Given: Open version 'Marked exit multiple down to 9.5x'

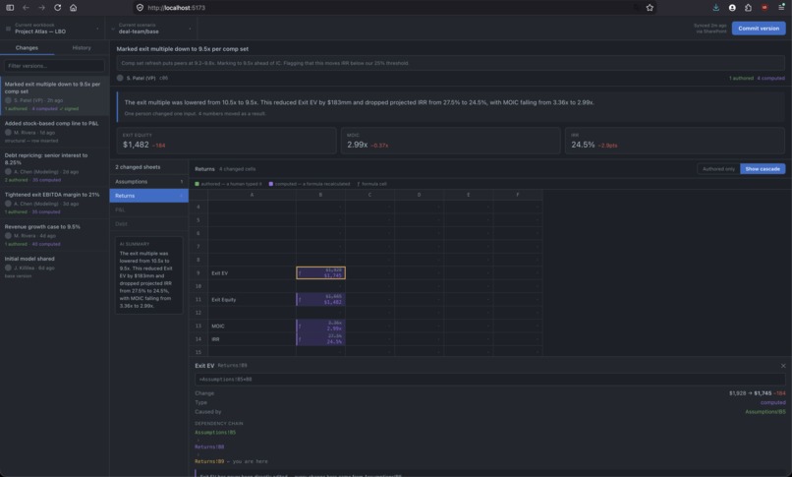Looking at the screenshot, I should 54,96.
